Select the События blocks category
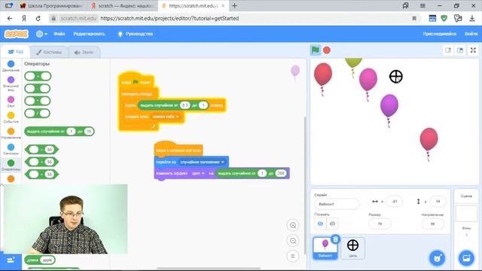 coord(11,117)
